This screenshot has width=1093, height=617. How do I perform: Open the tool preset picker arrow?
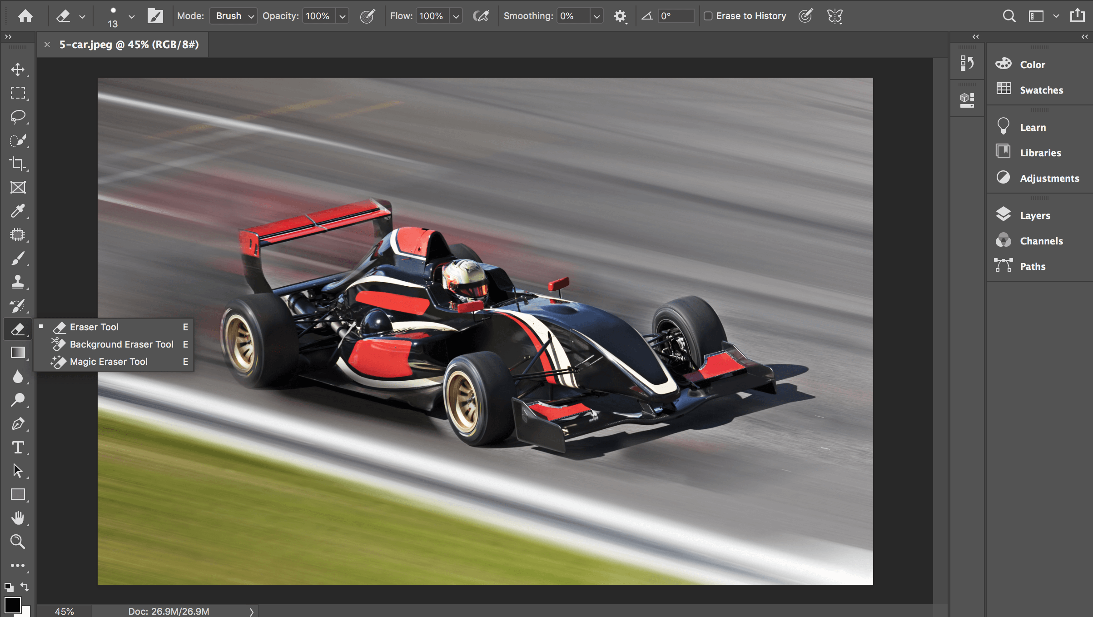[x=82, y=16]
